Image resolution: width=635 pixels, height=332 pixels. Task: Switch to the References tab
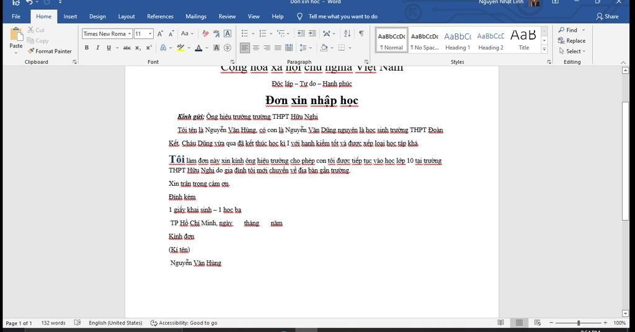160,16
